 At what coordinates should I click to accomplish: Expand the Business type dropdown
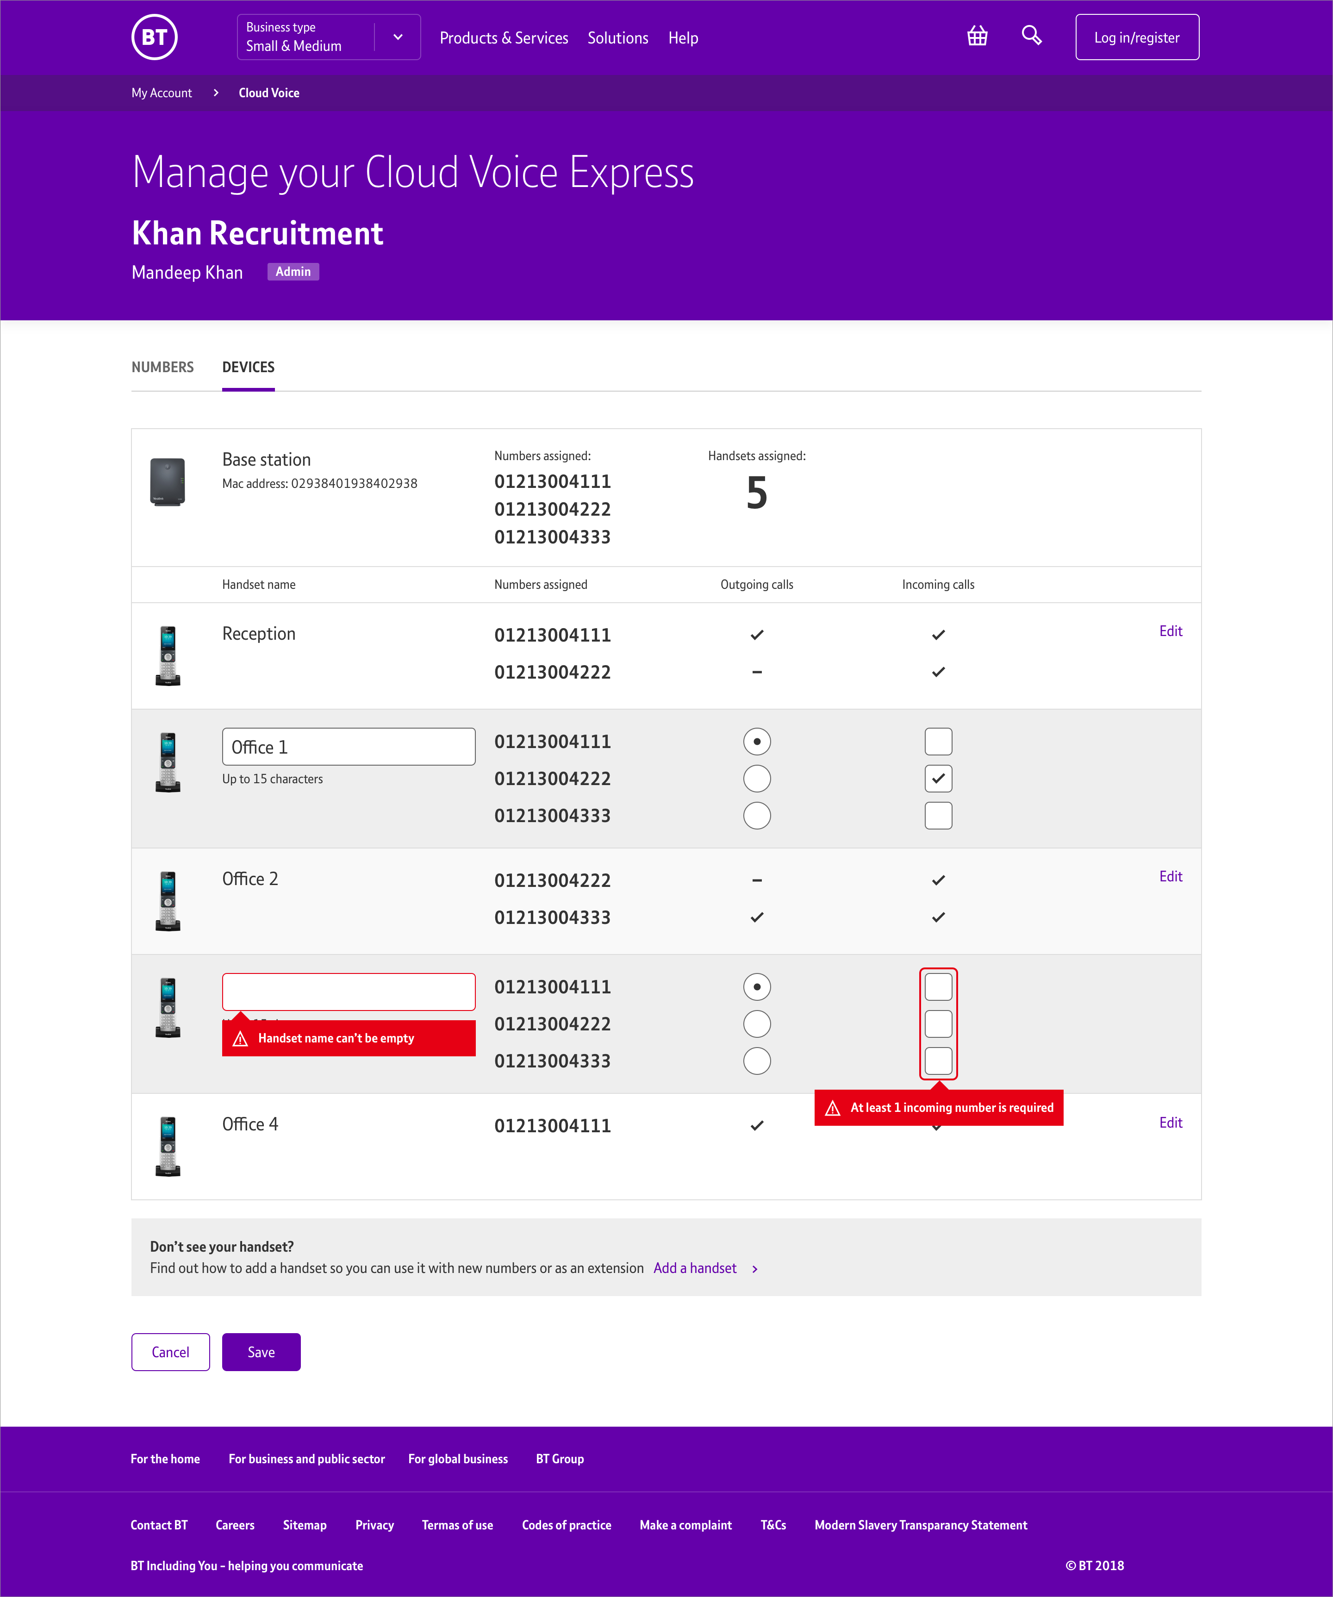[398, 37]
